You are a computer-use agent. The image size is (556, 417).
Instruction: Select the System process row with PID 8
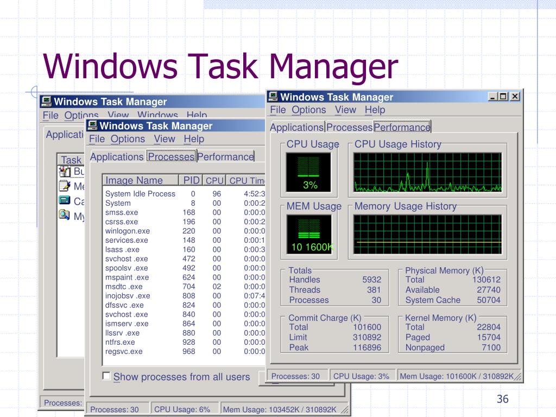[x=185, y=203]
